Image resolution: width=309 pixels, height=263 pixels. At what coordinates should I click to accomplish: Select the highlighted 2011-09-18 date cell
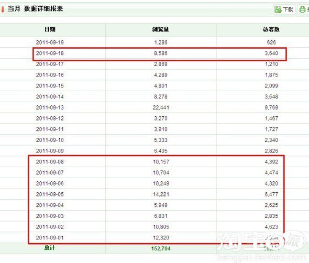point(50,53)
